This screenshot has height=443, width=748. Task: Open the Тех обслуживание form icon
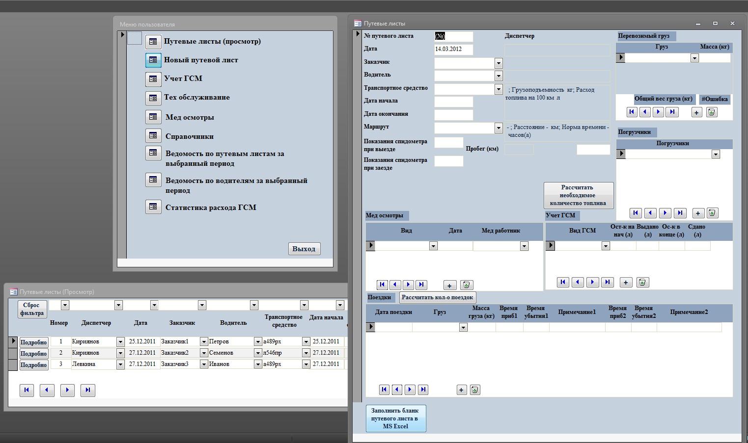[153, 98]
